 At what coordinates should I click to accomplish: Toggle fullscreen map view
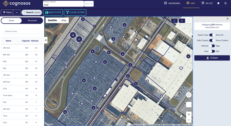pyautogui.click(x=189, y=20)
